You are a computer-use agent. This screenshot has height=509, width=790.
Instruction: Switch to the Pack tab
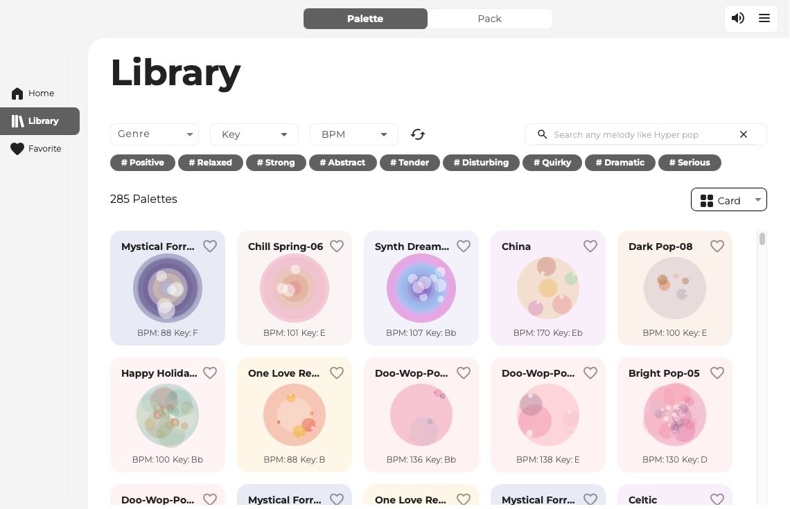pos(489,19)
